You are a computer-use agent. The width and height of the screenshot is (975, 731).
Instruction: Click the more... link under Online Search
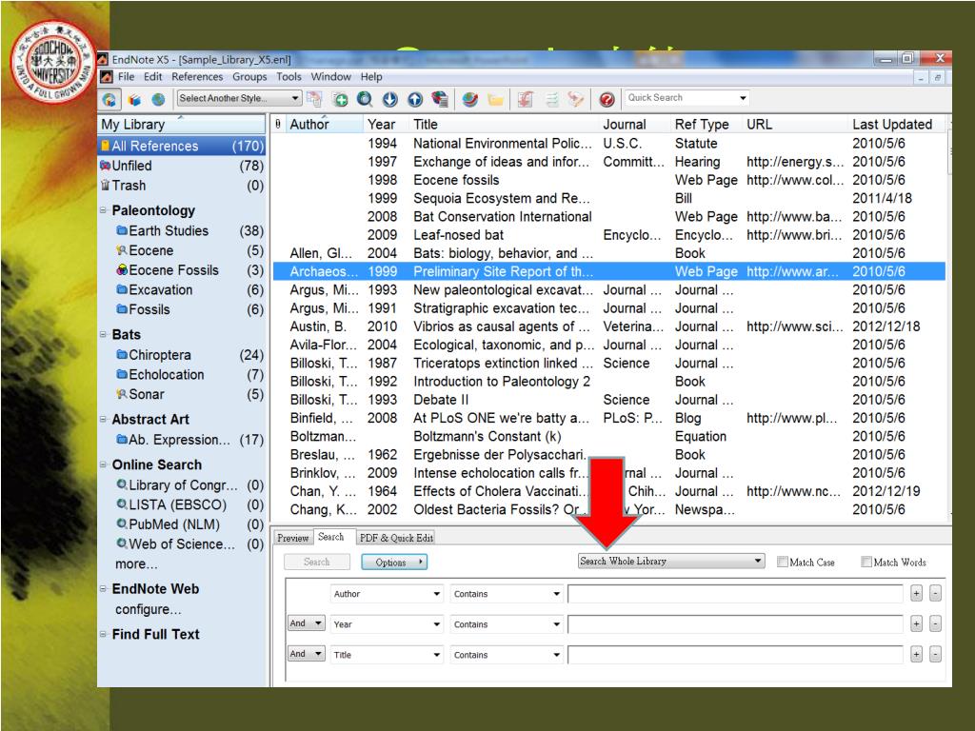136,563
